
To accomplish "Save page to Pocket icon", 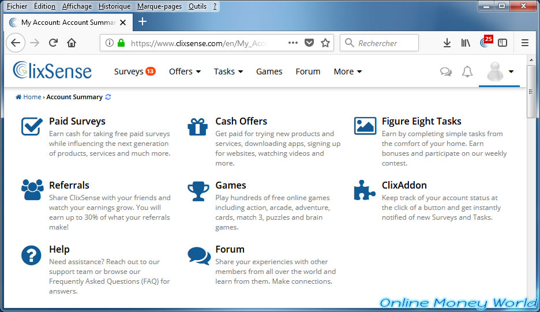I will coord(309,43).
